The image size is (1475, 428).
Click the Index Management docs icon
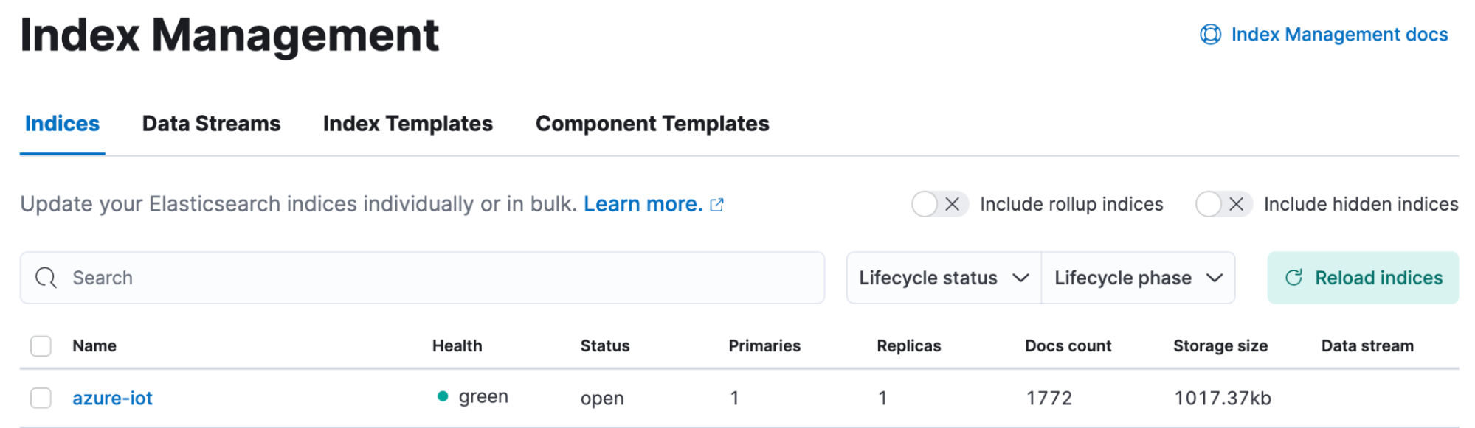[1210, 34]
